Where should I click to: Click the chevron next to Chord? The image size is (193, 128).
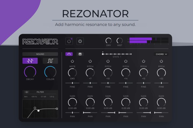pyautogui.click(x=166, y=54)
